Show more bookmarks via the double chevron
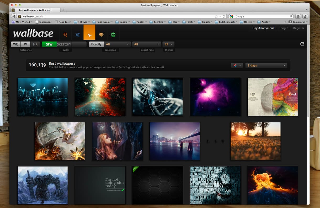320x208 pixels. (285, 22)
